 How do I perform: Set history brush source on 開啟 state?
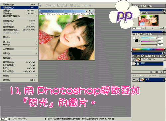pyautogui.click(x=133, y=64)
